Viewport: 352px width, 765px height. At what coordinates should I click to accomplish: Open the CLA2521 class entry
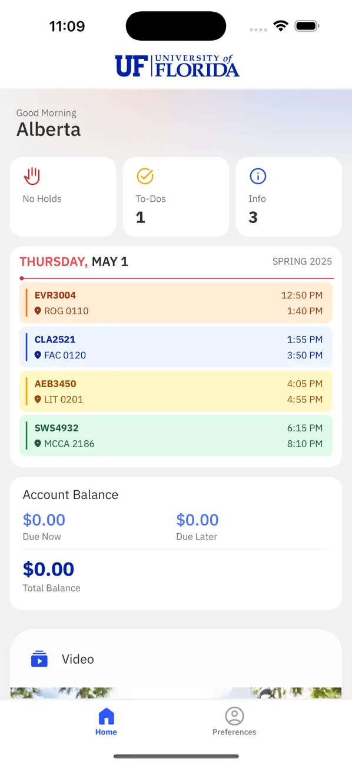(x=176, y=347)
